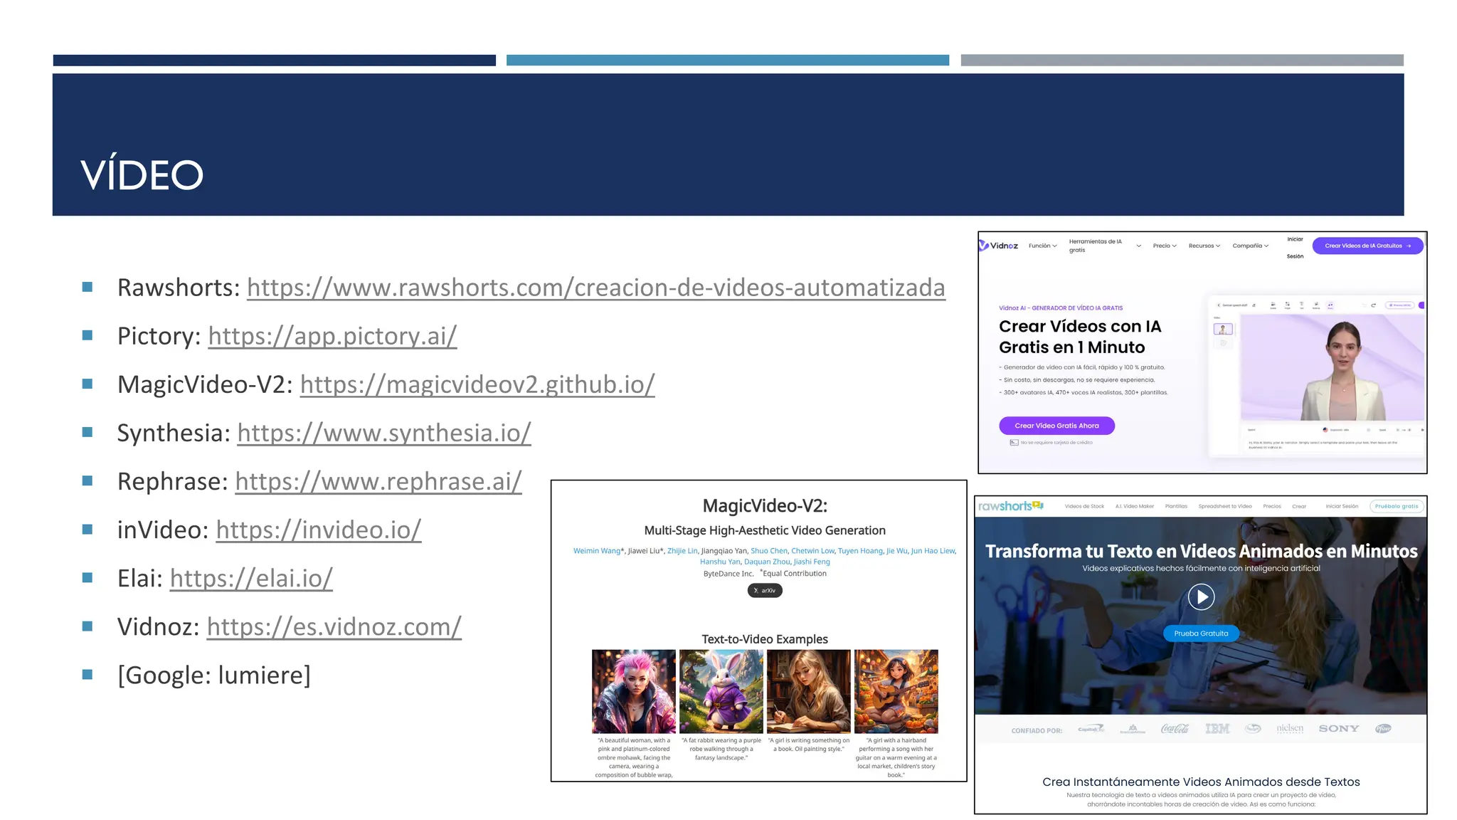Click the Coca-Cola logo
Viewport: 1457px width, 820px height.
(1175, 729)
